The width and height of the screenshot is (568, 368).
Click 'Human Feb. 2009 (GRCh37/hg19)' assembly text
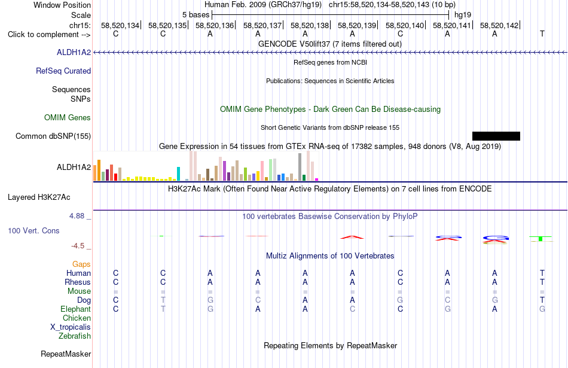tap(262, 5)
